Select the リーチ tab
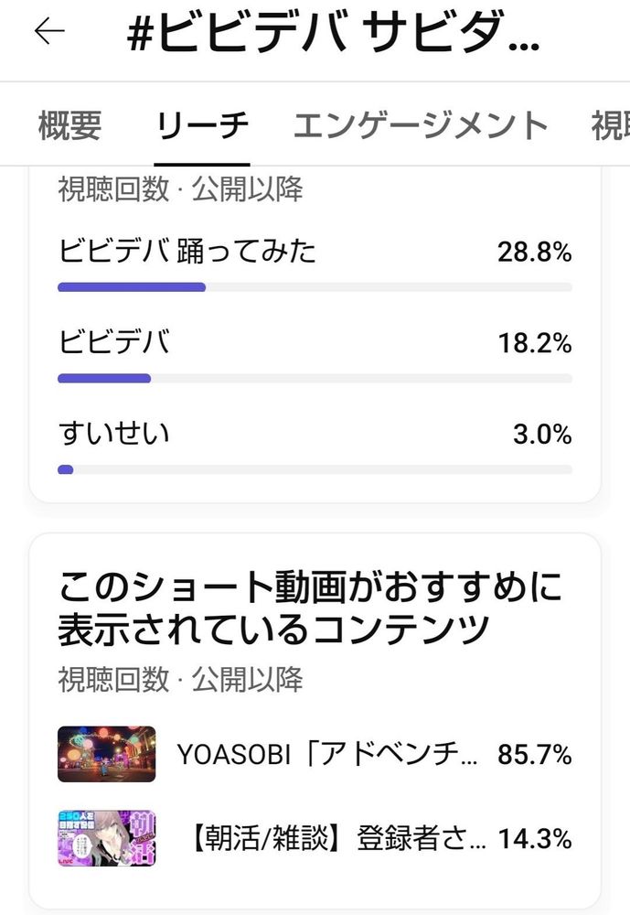This screenshot has height=915, width=630. [202, 125]
